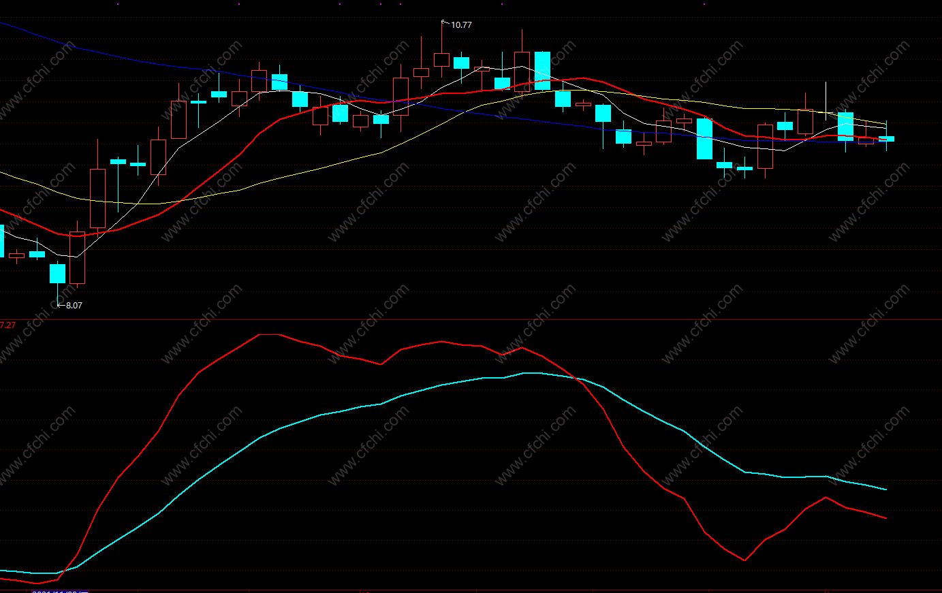Click the red 7.27 indicator value
942x593 pixels.
(7, 325)
